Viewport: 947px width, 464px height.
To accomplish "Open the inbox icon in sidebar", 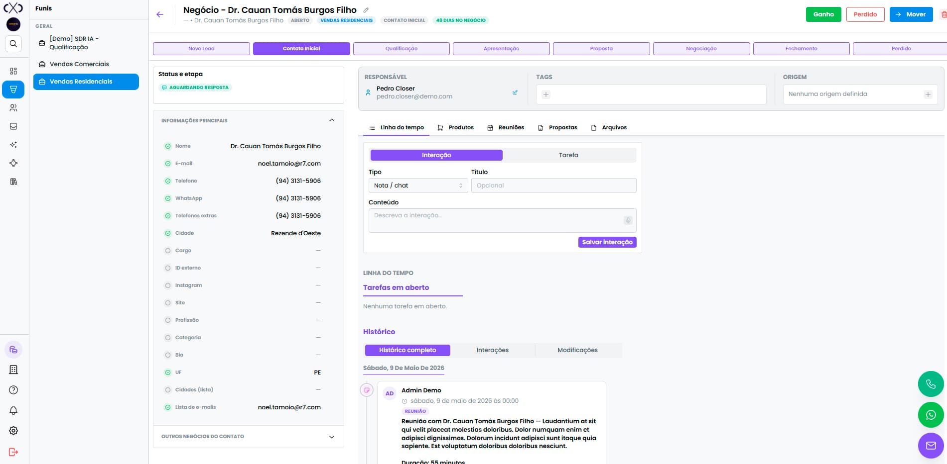I will click(13, 126).
